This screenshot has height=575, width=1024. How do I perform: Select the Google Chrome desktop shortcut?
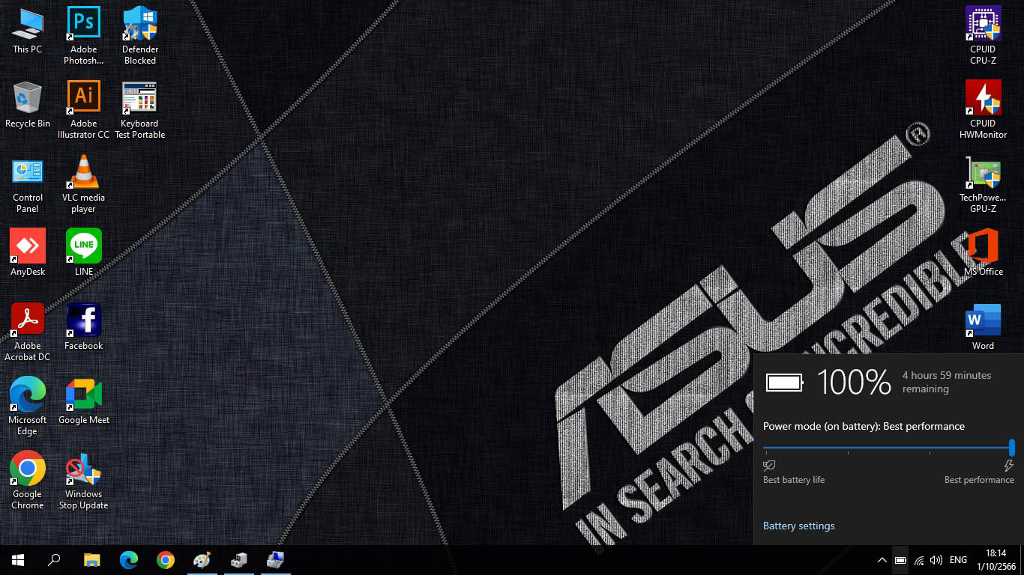(28, 481)
